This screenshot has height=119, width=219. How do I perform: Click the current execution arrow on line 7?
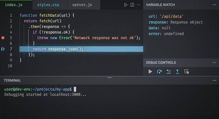click(3, 49)
